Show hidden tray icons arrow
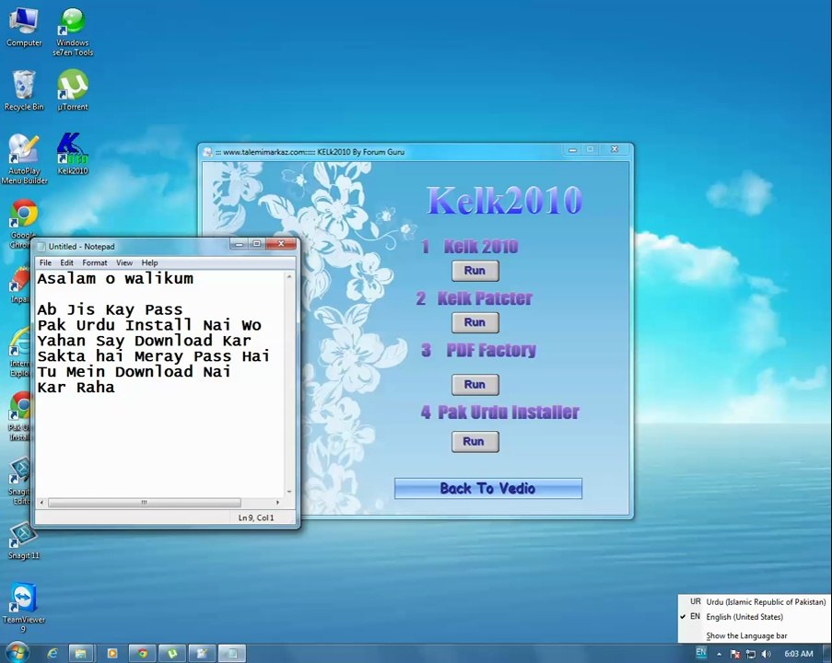 pos(719,654)
